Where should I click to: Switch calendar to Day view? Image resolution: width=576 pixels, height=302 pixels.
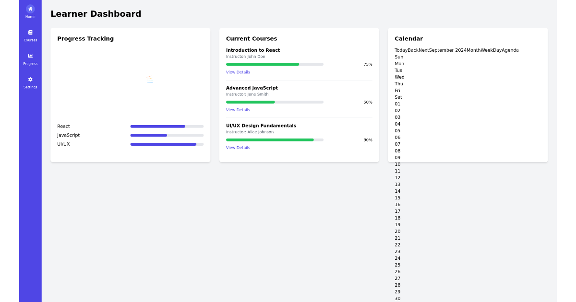pos(497,50)
